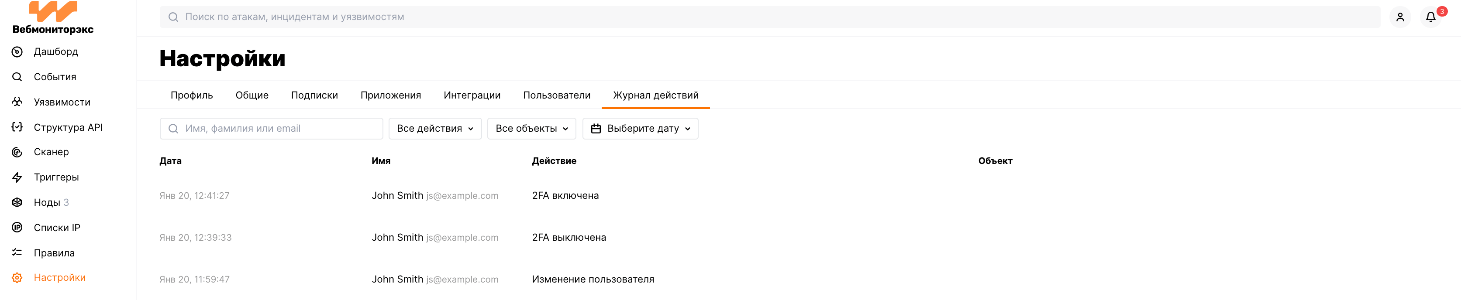
Task: Expand the Все объекты filter
Action: click(x=531, y=129)
